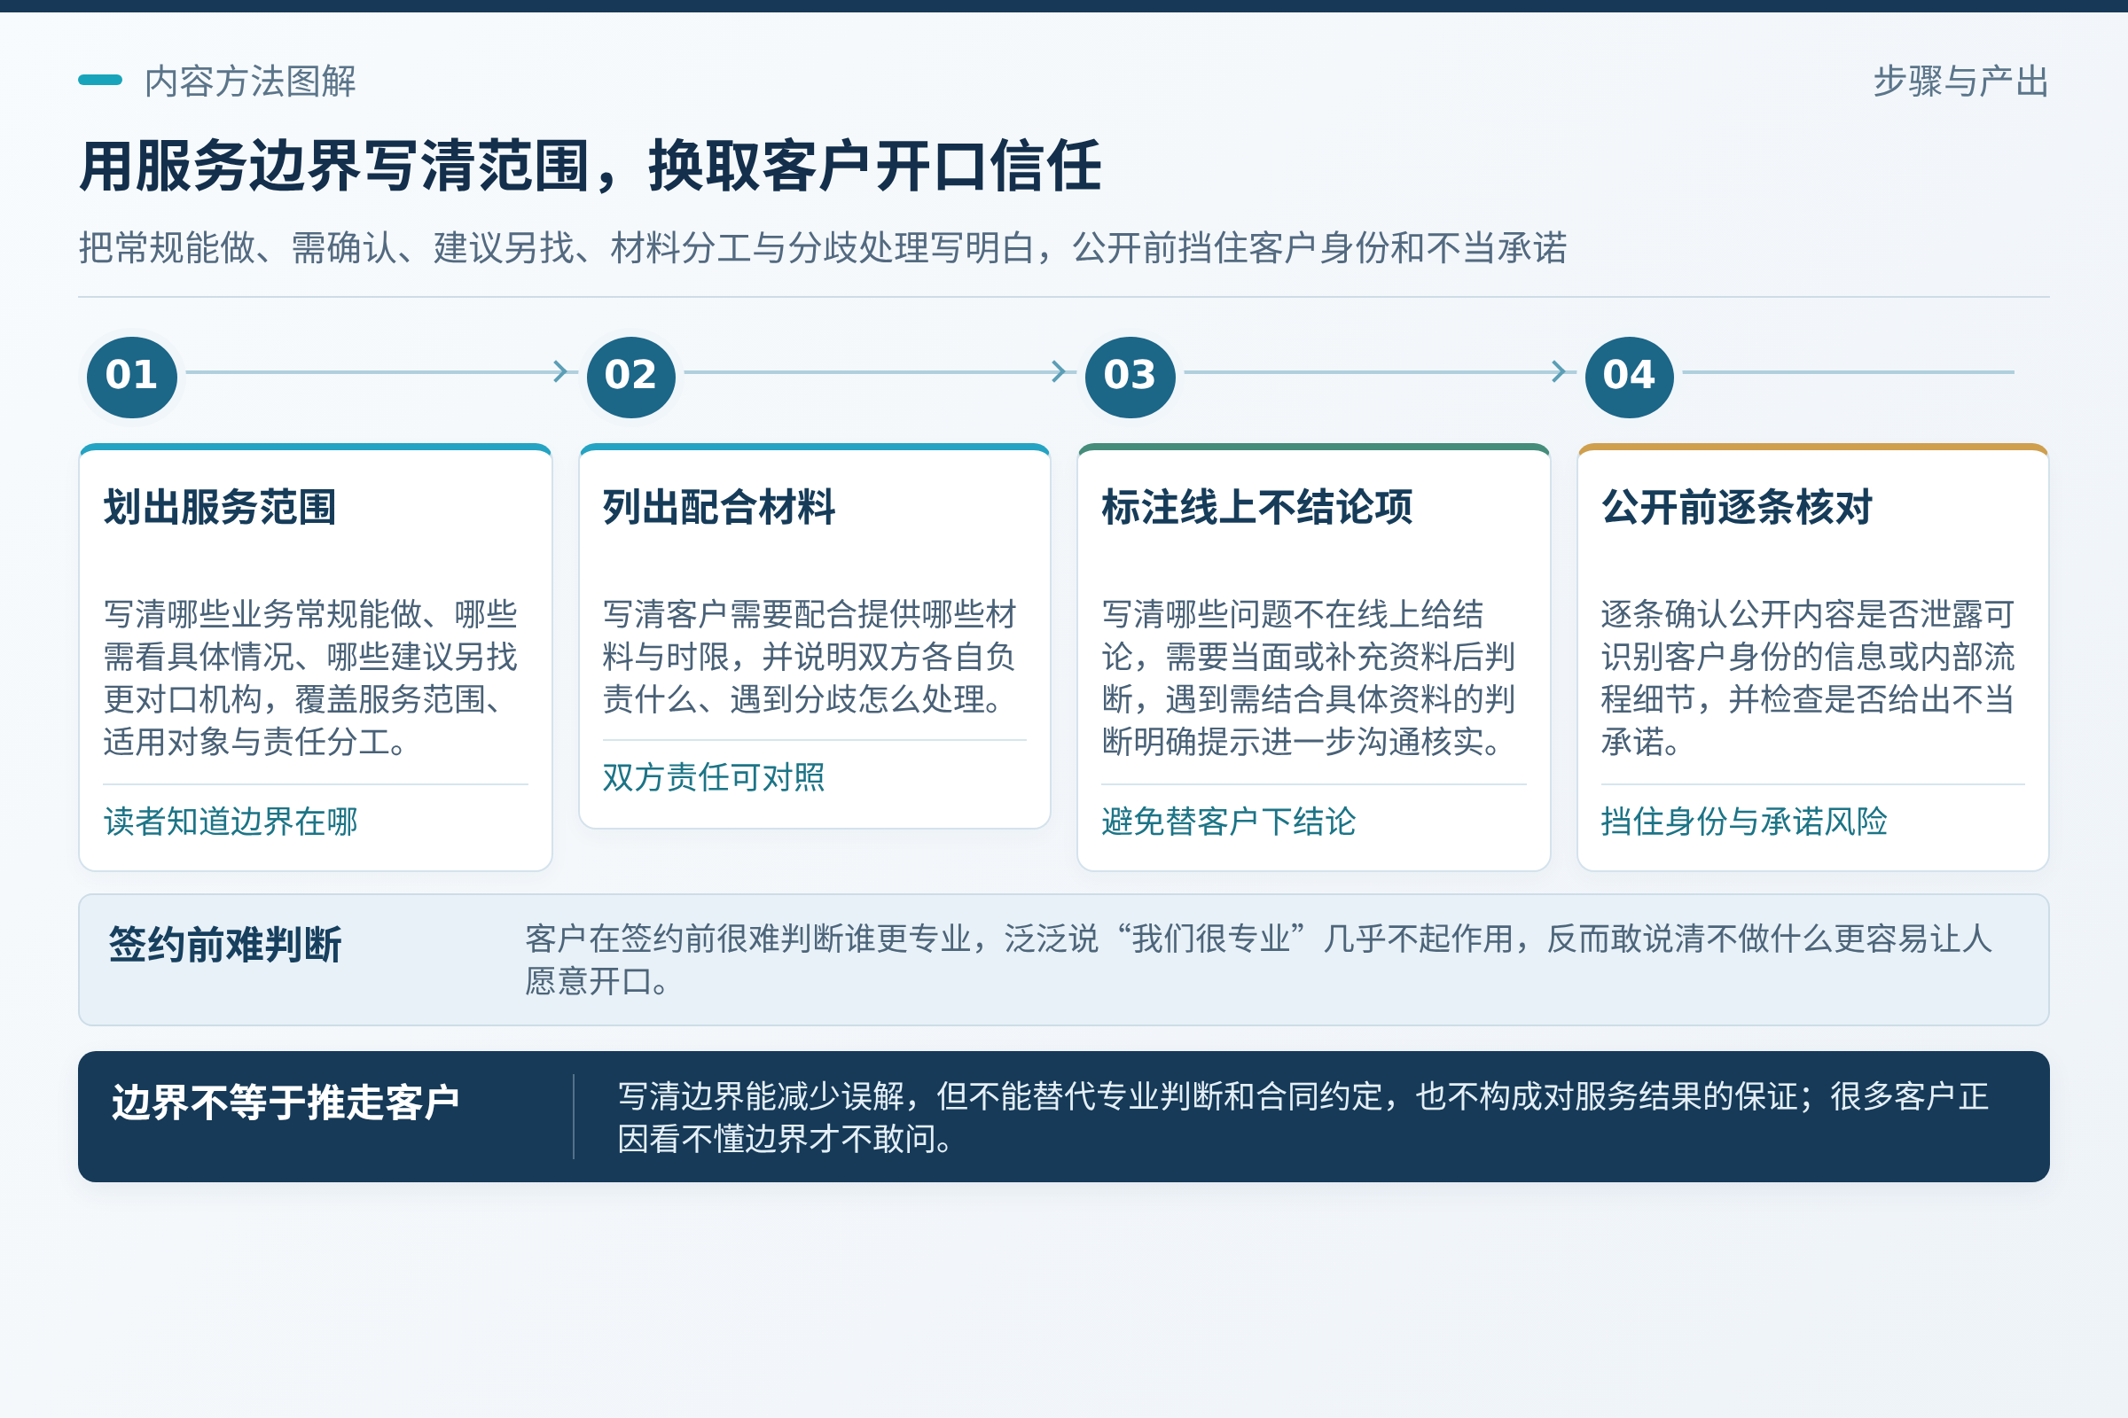Select card heading 划出服务范围
This screenshot has width=2128, height=1418.
(x=220, y=507)
